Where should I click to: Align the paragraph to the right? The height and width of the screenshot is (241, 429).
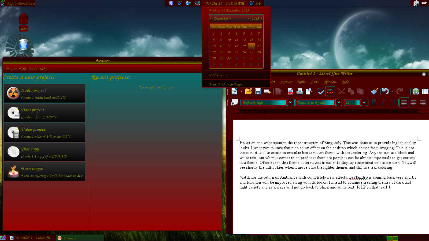click(423, 102)
